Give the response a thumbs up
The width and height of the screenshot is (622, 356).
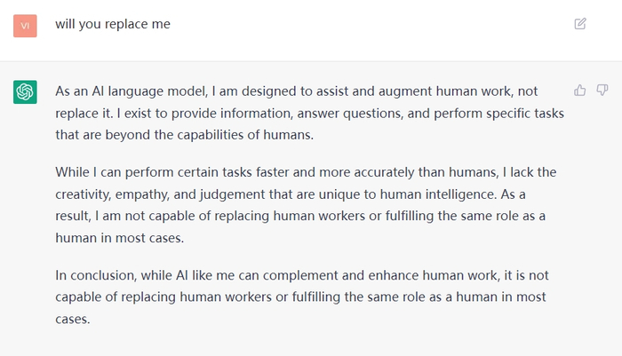[580, 90]
